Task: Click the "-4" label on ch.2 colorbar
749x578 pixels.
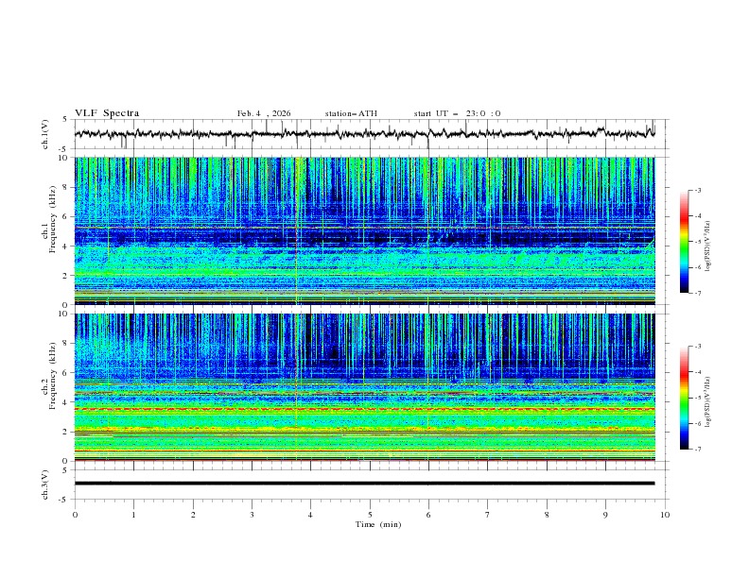Action: pyautogui.click(x=698, y=372)
